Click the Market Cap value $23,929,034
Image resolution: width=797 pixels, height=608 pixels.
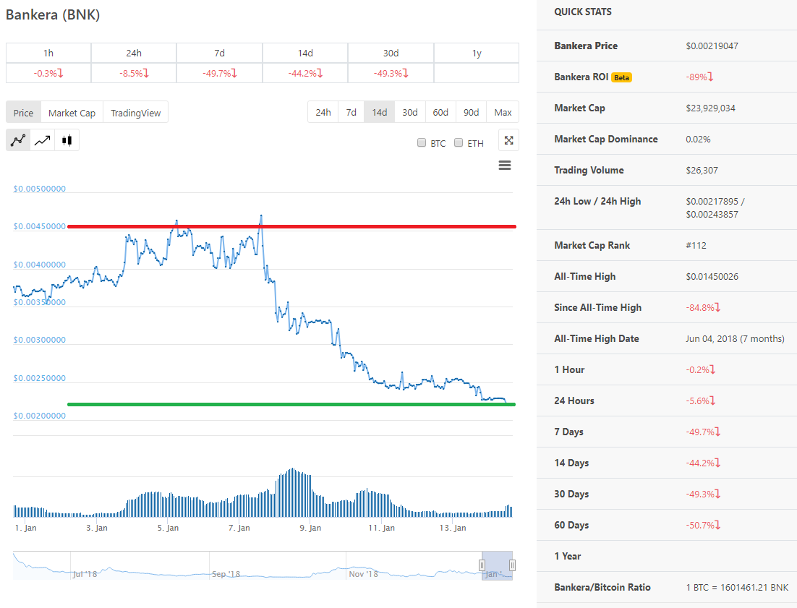tap(710, 108)
